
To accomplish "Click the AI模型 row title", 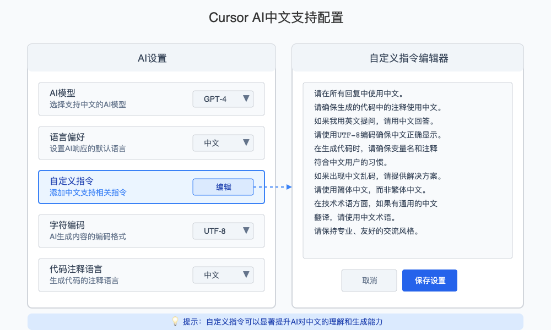I will [x=63, y=94].
